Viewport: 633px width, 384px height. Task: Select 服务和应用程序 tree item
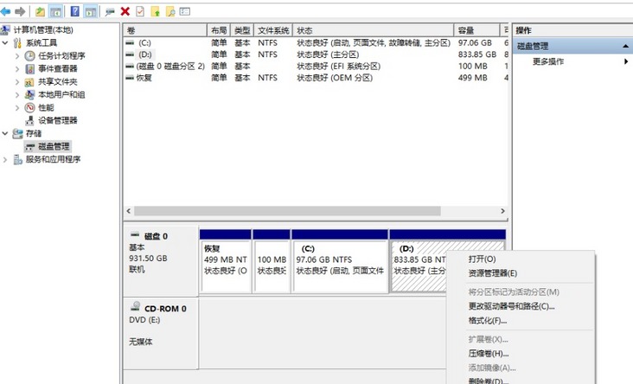53,159
